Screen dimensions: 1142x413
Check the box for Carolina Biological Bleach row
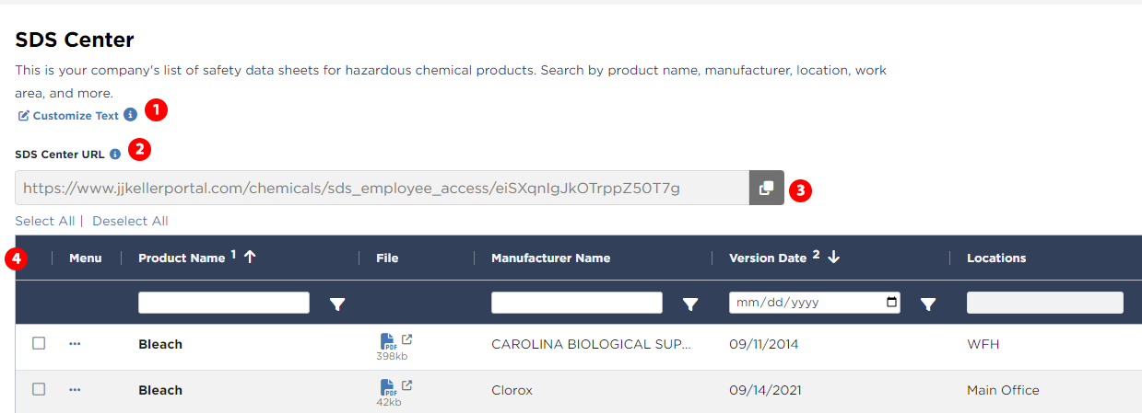pyautogui.click(x=39, y=343)
